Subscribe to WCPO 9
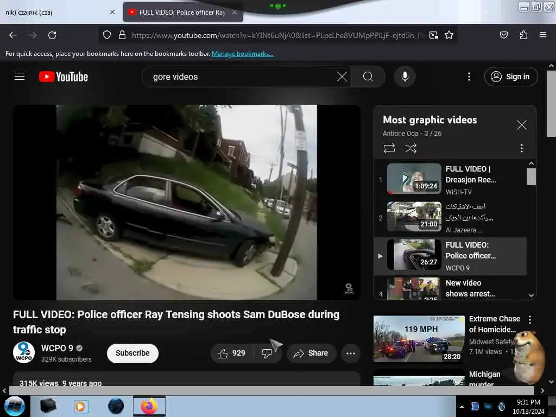 (x=132, y=353)
